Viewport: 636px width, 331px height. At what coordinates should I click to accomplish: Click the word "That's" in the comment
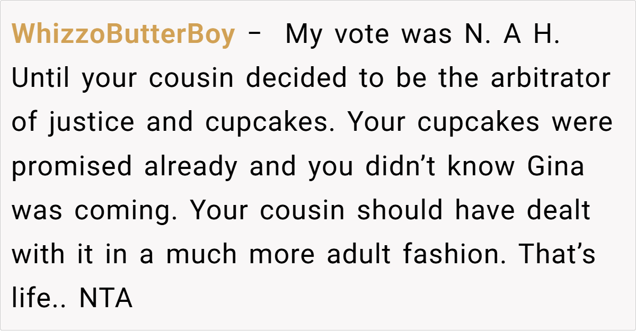click(556, 255)
